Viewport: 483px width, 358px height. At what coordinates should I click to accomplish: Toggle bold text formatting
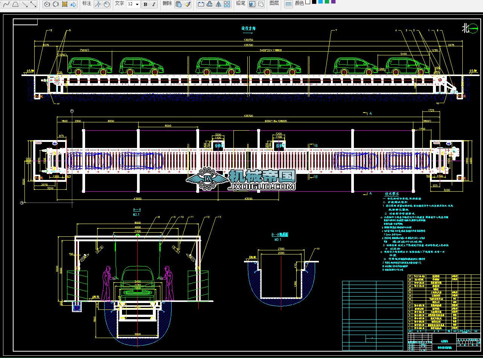145,4
